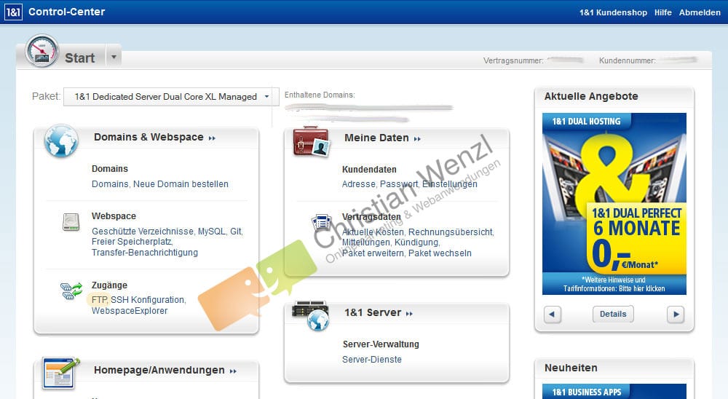Image resolution: width=728 pixels, height=399 pixels.
Task: Open 1&1 Kundenshop link
Action: [x=613, y=12]
